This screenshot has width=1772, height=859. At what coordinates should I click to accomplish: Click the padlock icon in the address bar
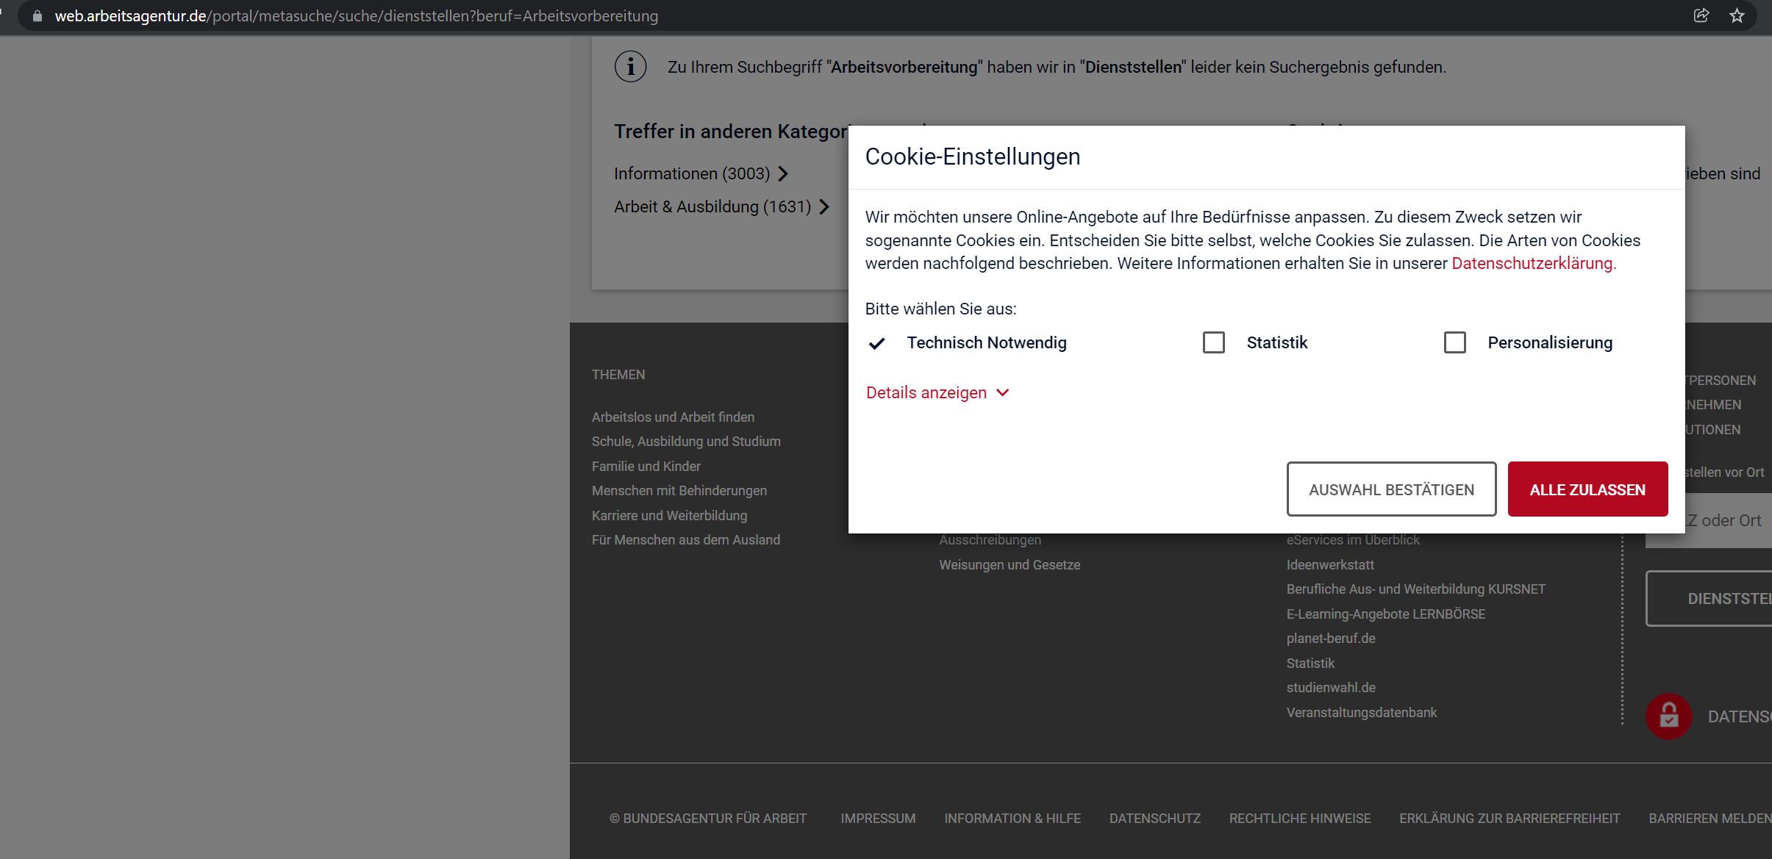point(36,16)
